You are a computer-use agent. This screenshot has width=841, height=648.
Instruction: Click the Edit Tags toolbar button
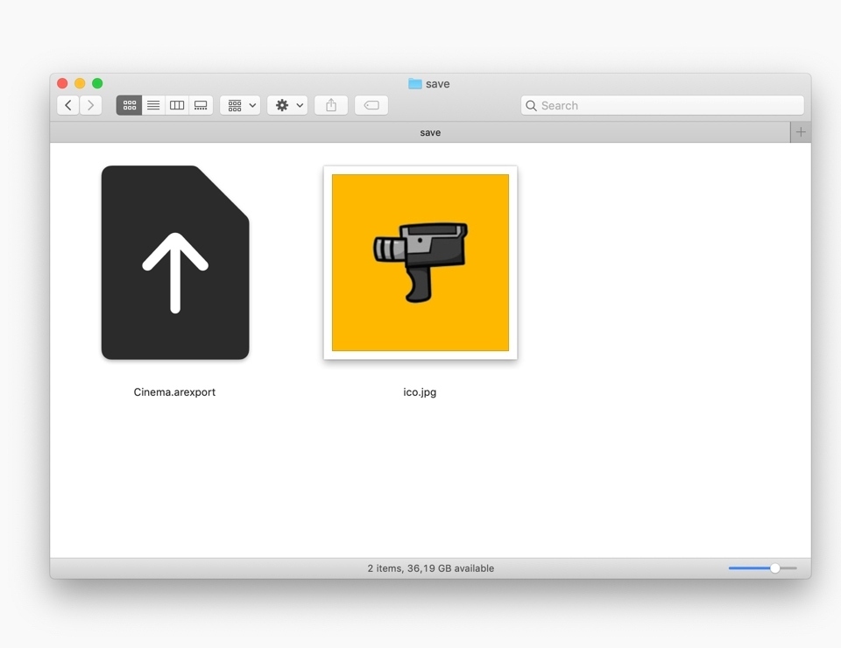371,105
